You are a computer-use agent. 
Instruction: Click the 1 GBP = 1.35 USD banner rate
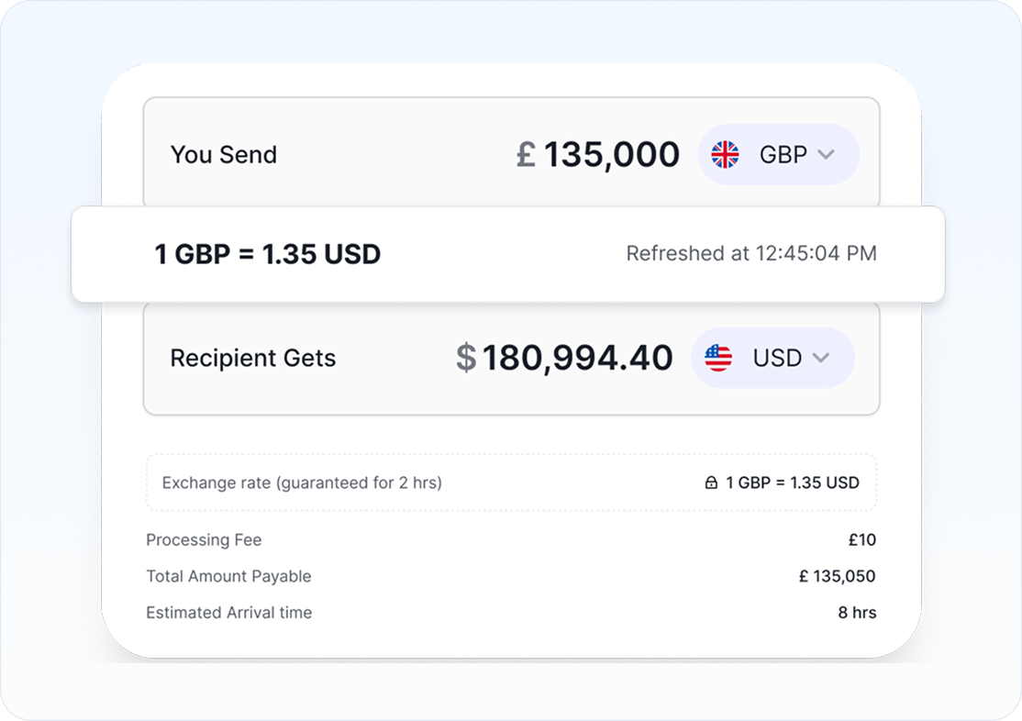point(267,254)
